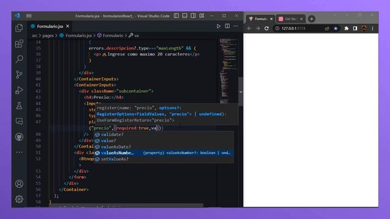Toggle primary side bar layout button
Viewport: 390px width, 219px height.
[176, 16]
